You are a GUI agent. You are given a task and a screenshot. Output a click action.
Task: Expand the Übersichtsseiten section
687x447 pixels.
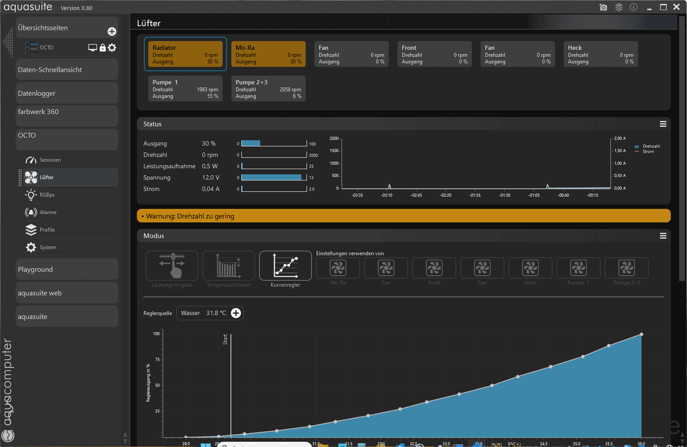click(67, 28)
